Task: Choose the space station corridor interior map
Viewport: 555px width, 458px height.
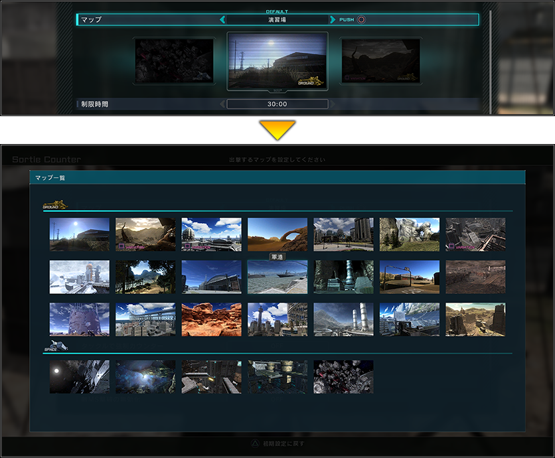Action: click(x=212, y=376)
